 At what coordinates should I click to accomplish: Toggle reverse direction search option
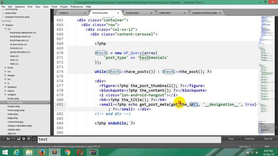click(x=18, y=139)
